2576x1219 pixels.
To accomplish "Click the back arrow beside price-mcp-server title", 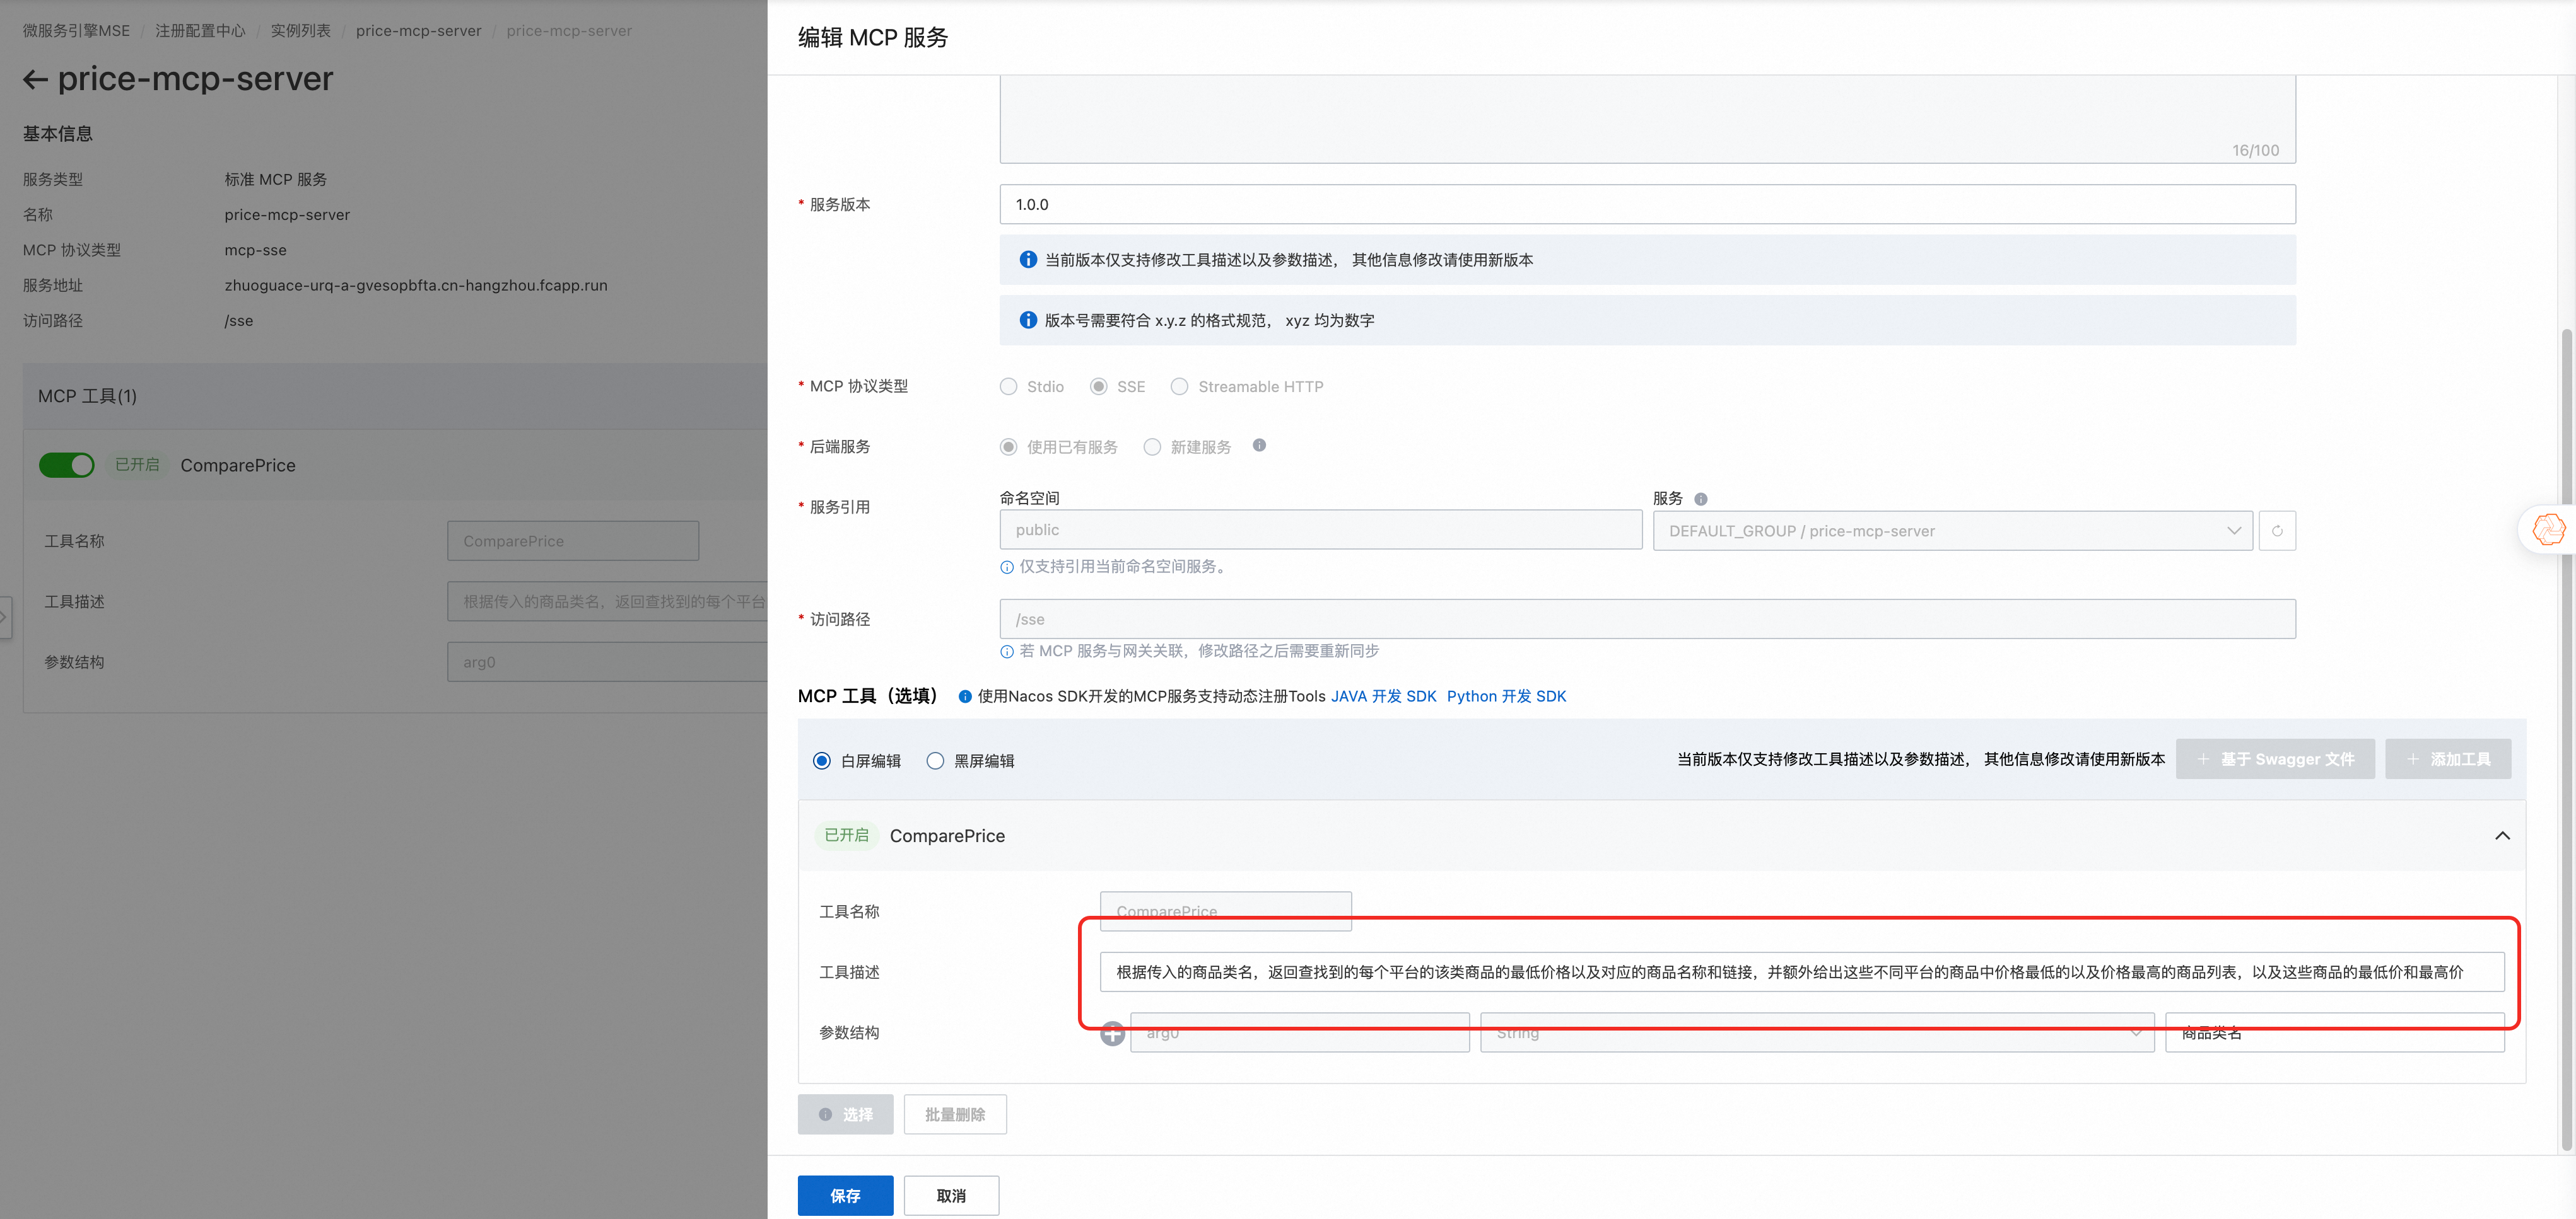I will [35, 79].
